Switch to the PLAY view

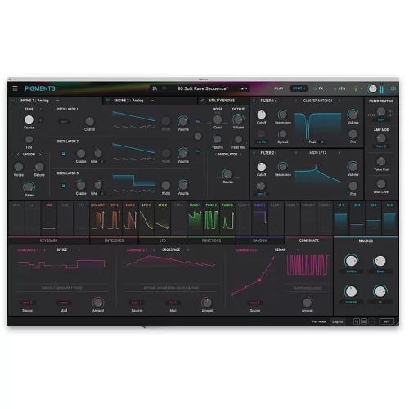click(279, 88)
